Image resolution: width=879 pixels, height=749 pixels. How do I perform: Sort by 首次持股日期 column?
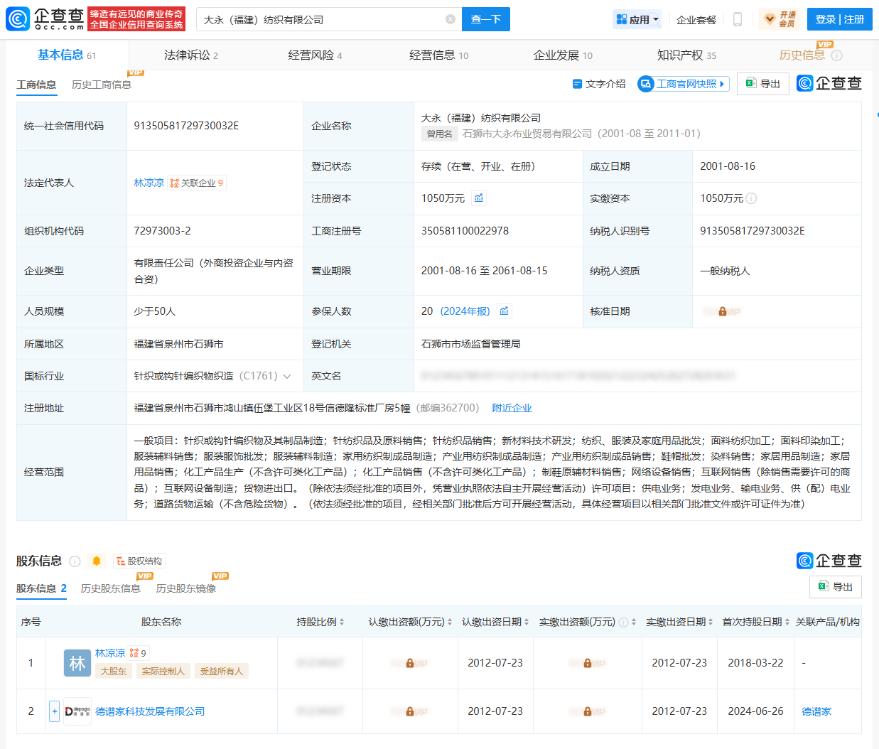click(755, 622)
